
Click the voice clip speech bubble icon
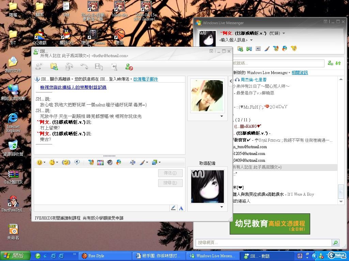point(77,162)
